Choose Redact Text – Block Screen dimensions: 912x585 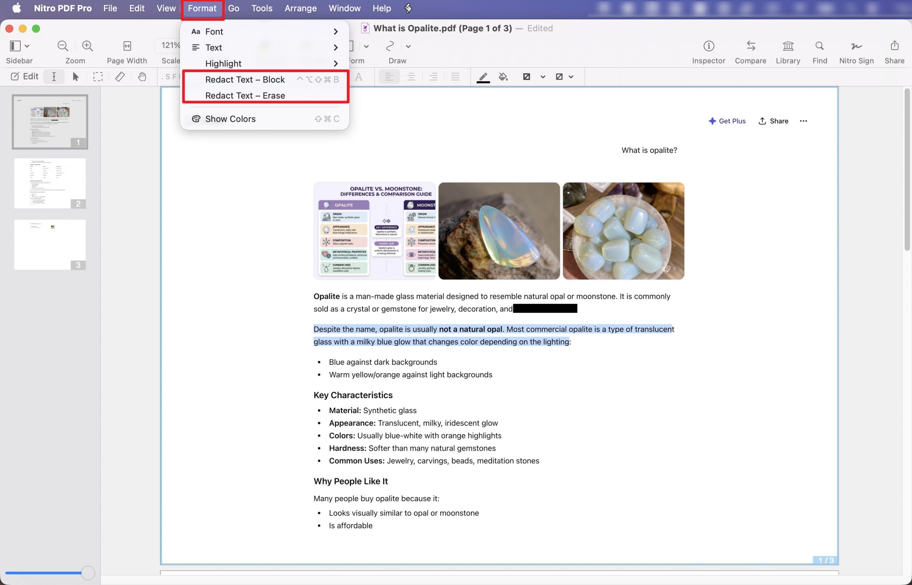click(264, 79)
